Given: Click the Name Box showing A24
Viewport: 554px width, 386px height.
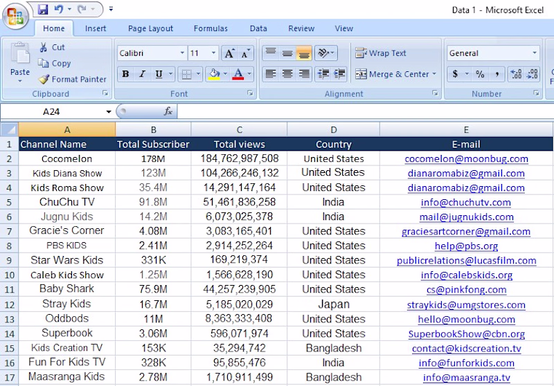Looking at the screenshot, I should pyautogui.click(x=51, y=112).
